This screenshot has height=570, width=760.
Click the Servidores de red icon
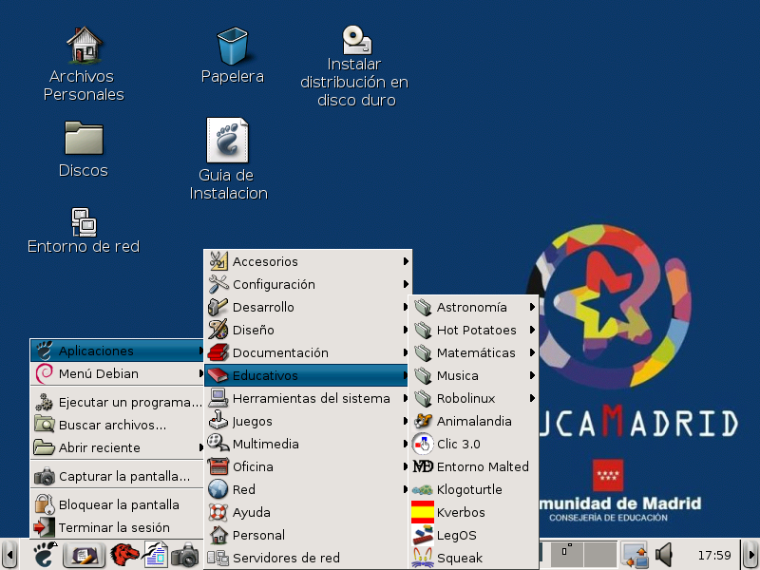click(x=218, y=558)
